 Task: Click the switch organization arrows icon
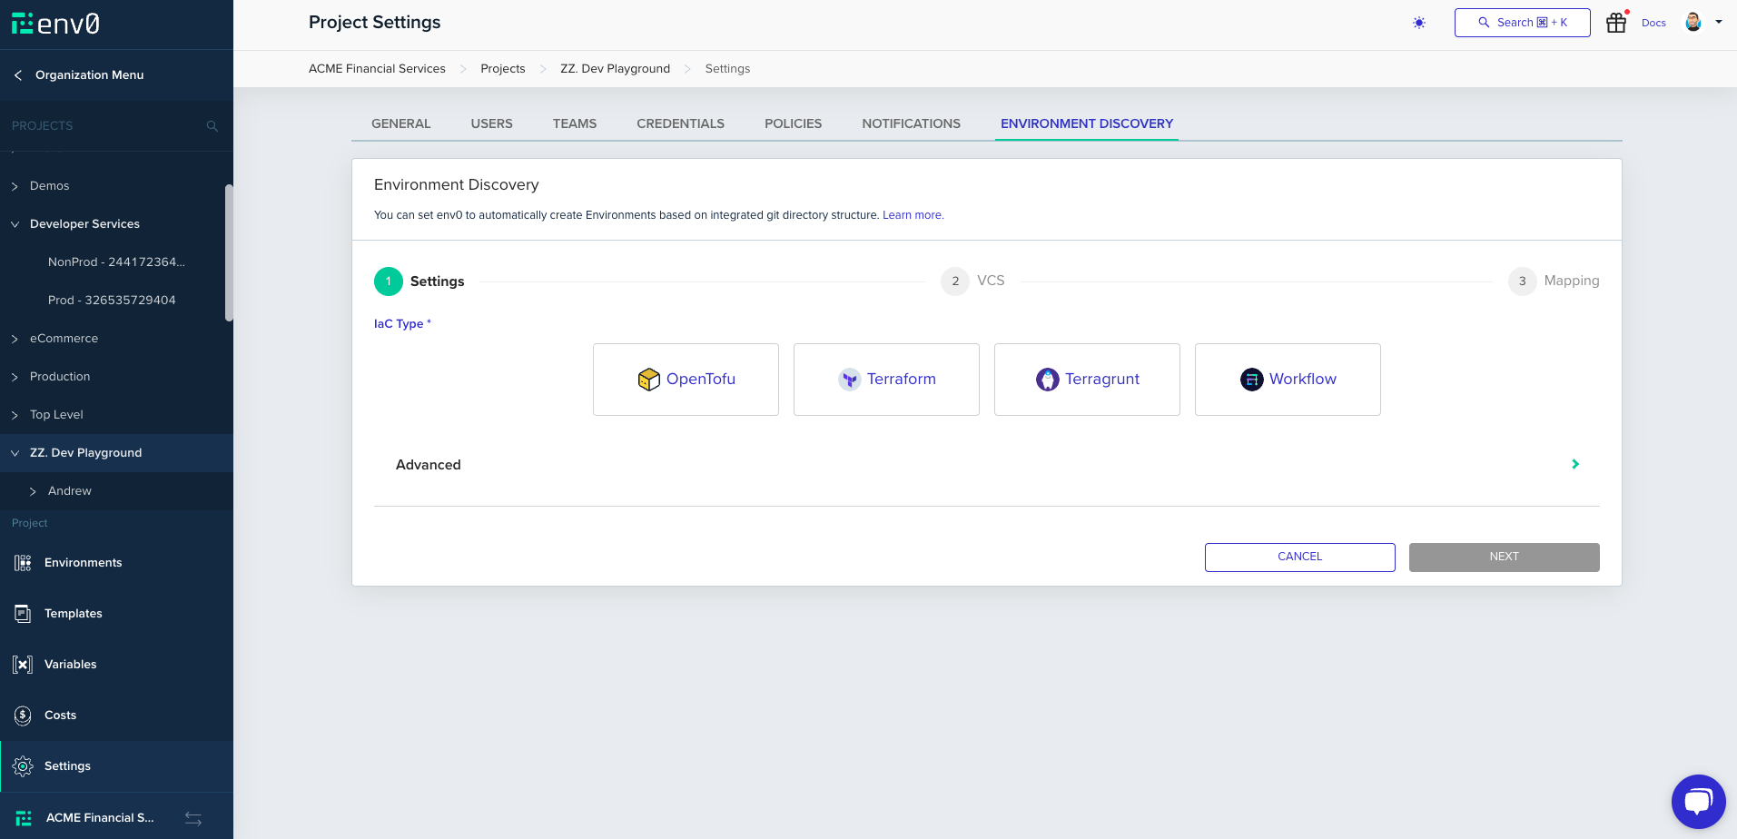[x=193, y=818]
